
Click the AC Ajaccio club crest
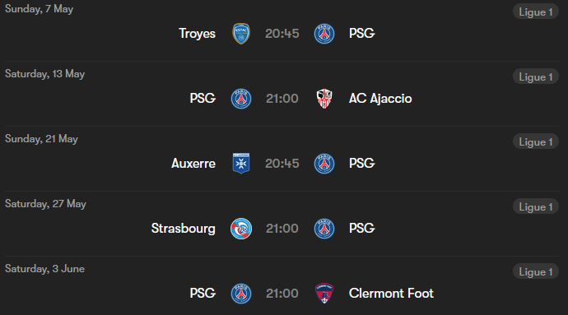coord(324,99)
